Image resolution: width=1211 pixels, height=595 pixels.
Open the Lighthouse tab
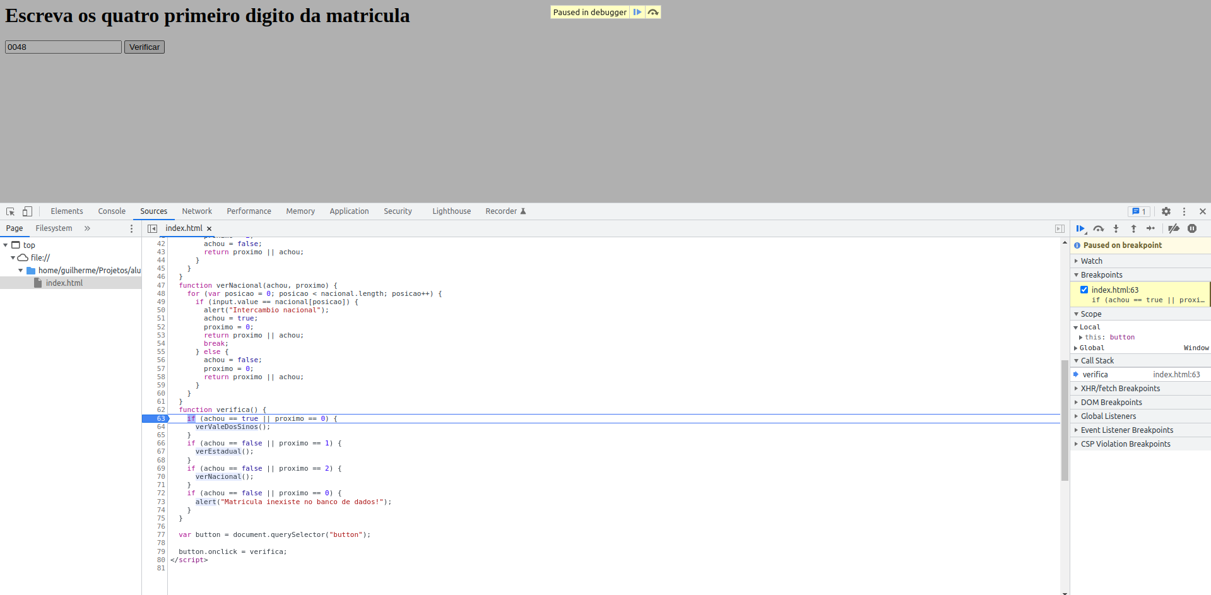pos(451,211)
